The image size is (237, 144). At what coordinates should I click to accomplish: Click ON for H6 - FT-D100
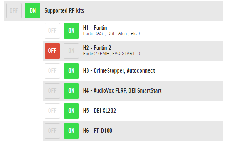(71, 131)
